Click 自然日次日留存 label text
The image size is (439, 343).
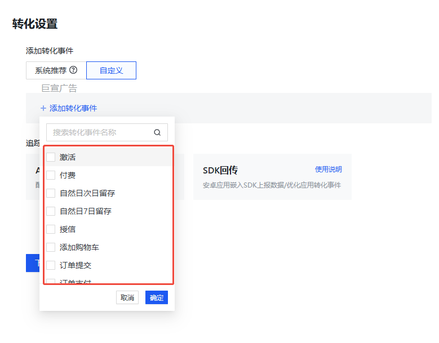point(87,193)
